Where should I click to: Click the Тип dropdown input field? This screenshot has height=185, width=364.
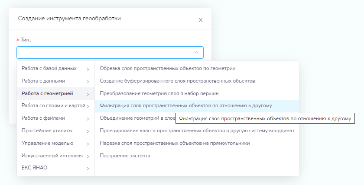(x=104, y=52)
